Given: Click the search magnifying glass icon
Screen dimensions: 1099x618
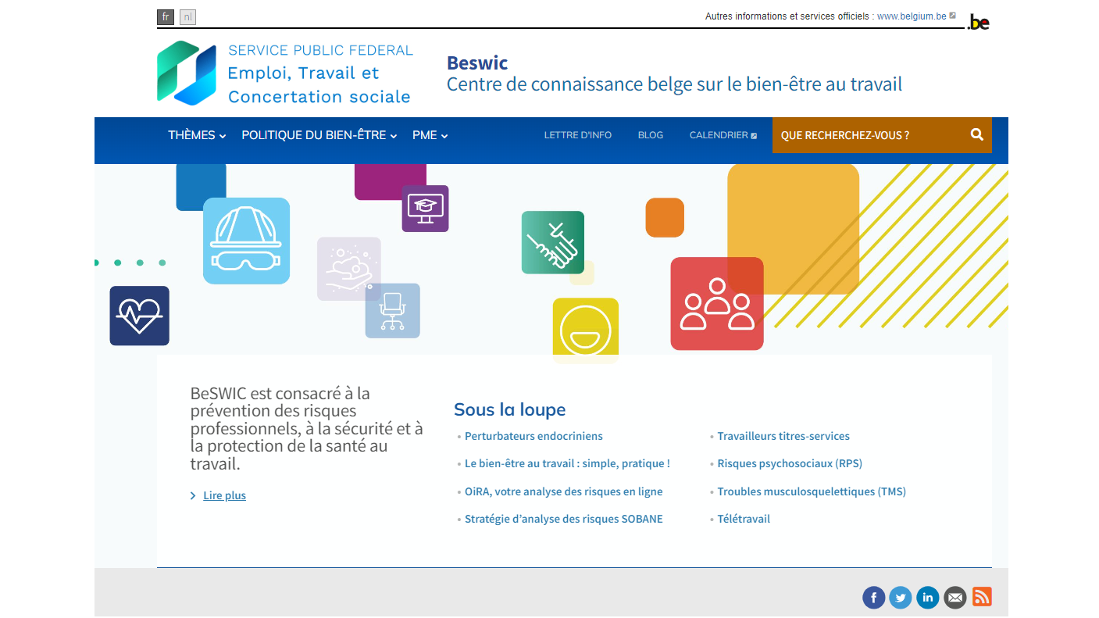Looking at the screenshot, I should (x=976, y=134).
